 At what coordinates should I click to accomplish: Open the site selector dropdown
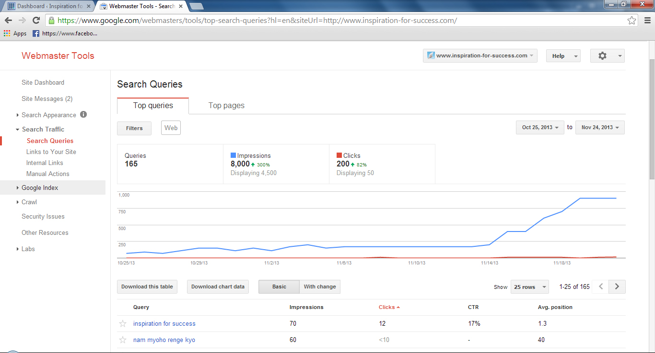coord(480,55)
